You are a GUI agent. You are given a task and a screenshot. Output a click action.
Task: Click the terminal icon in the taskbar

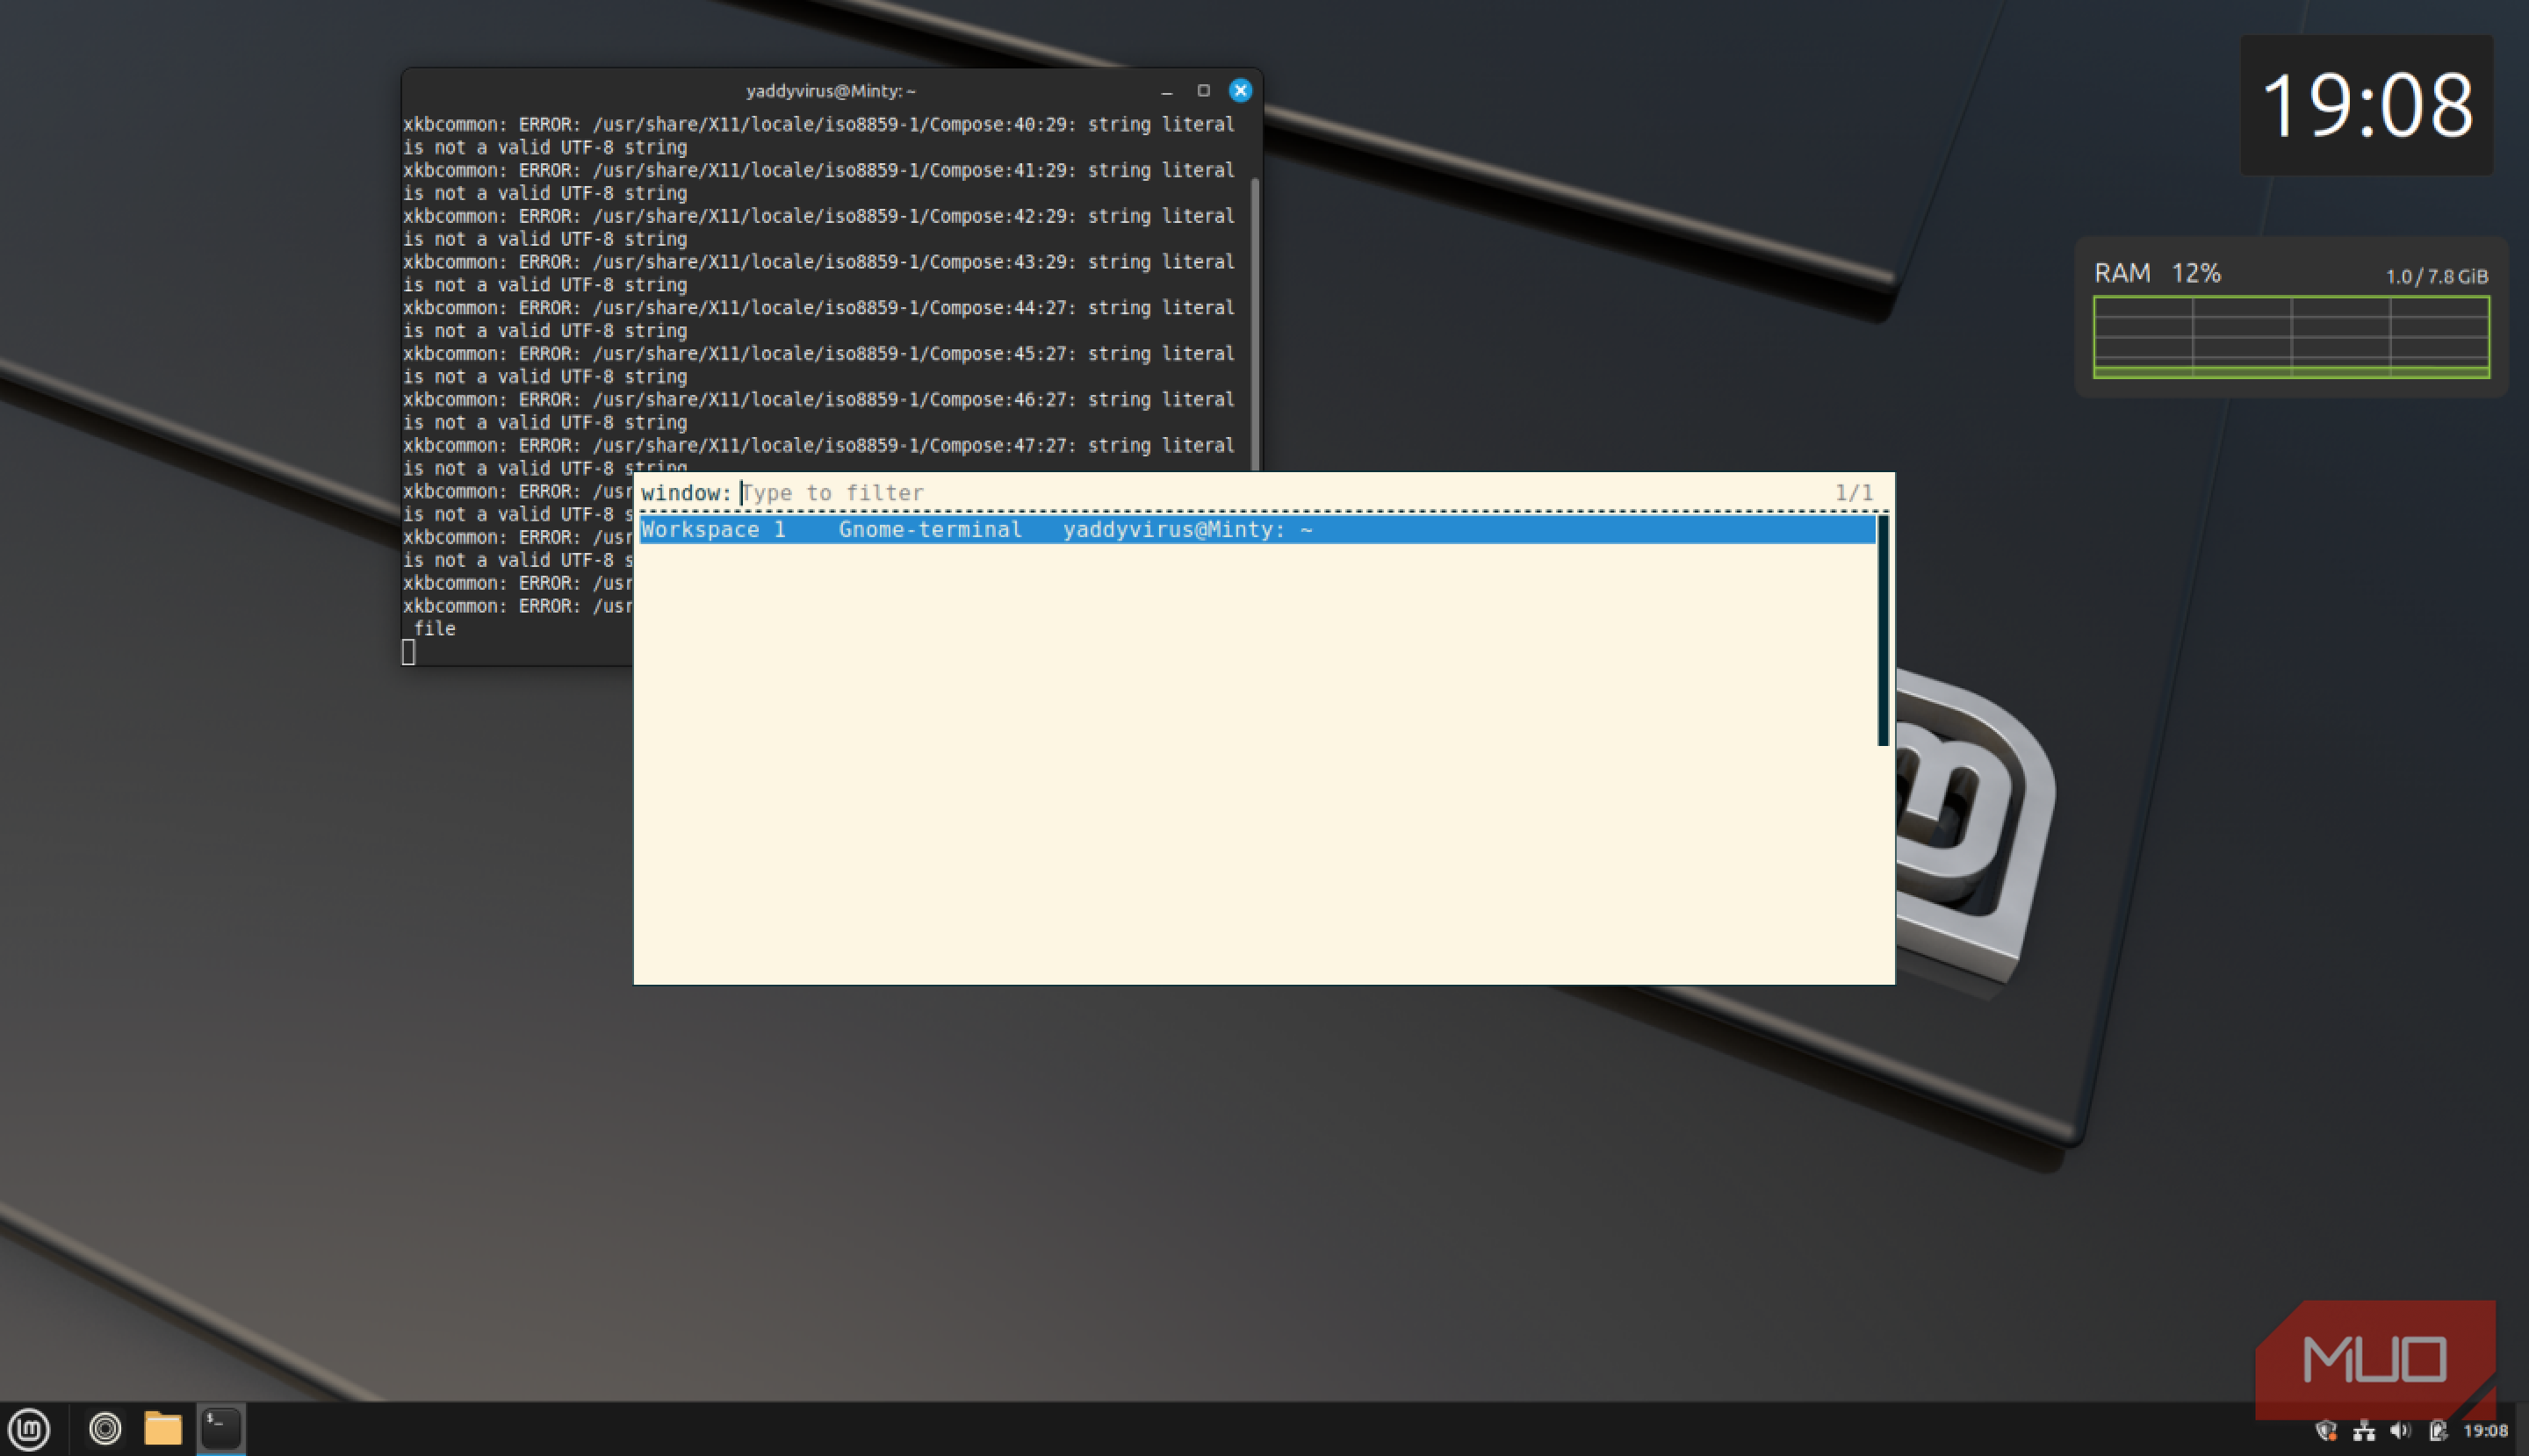point(221,1429)
